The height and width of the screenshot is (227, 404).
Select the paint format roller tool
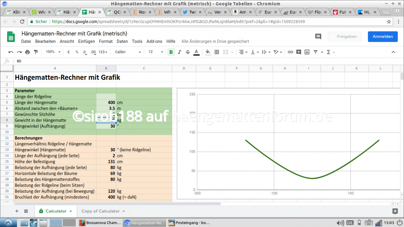click(x=36, y=52)
